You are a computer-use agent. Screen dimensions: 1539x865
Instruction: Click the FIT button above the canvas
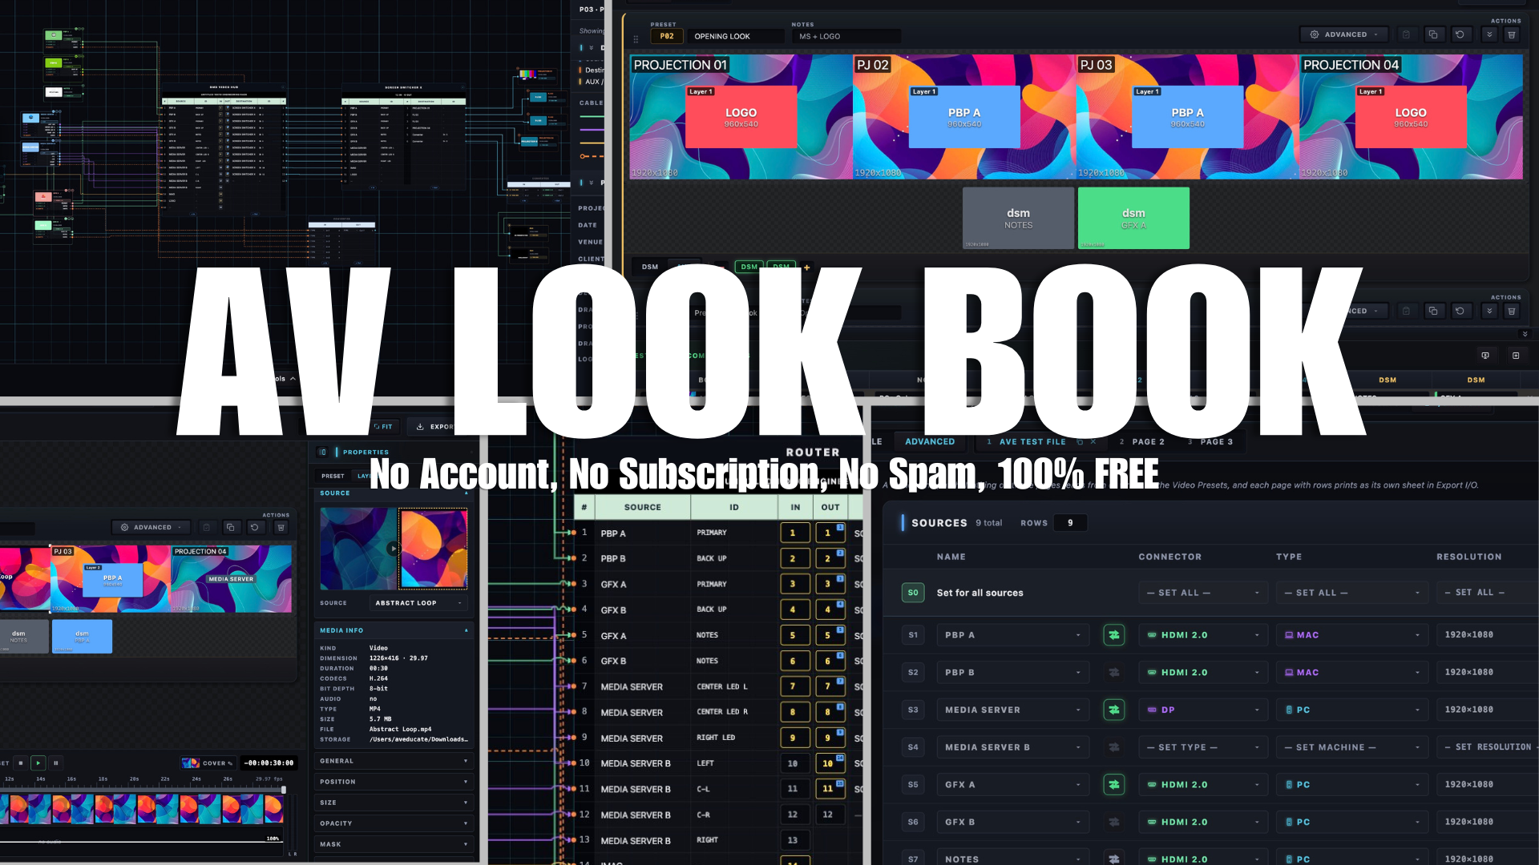pyautogui.click(x=383, y=427)
